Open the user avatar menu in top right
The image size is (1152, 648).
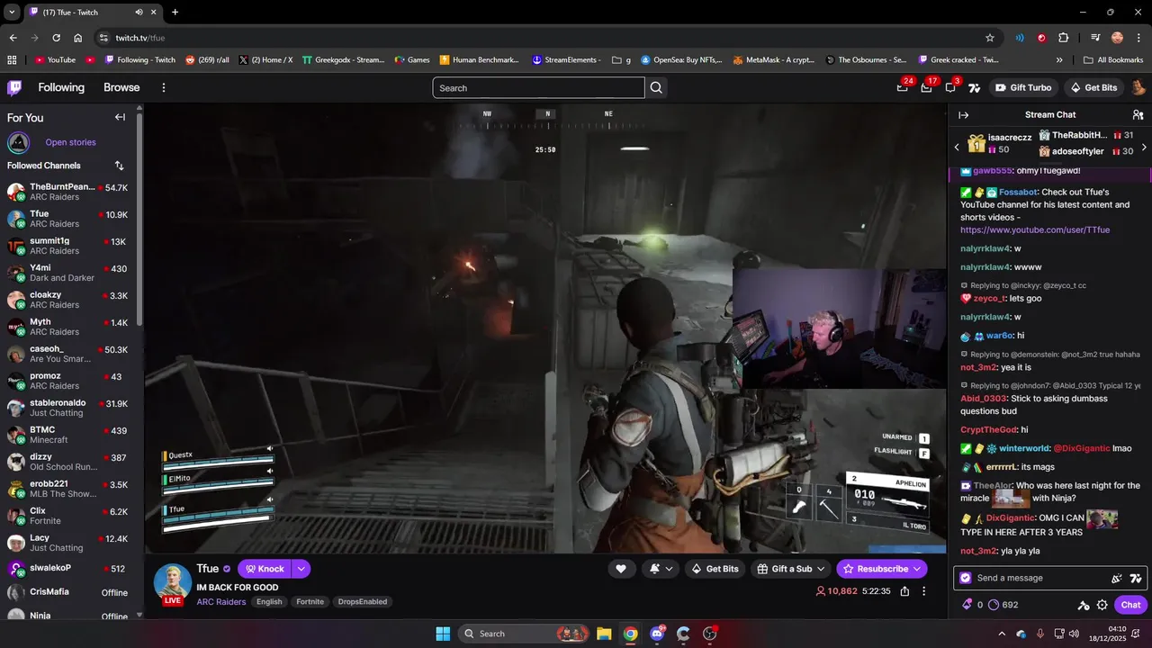[1138, 87]
